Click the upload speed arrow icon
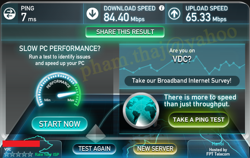The image size is (250, 158). coord(174,14)
